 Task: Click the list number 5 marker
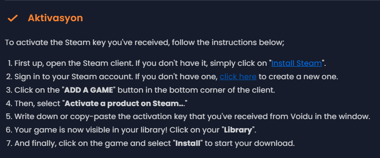[x=9, y=117]
